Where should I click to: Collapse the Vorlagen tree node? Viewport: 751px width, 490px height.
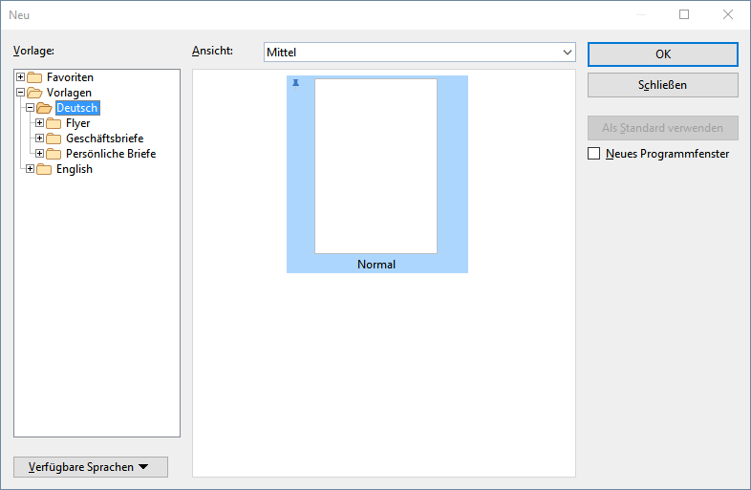(x=21, y=92)
